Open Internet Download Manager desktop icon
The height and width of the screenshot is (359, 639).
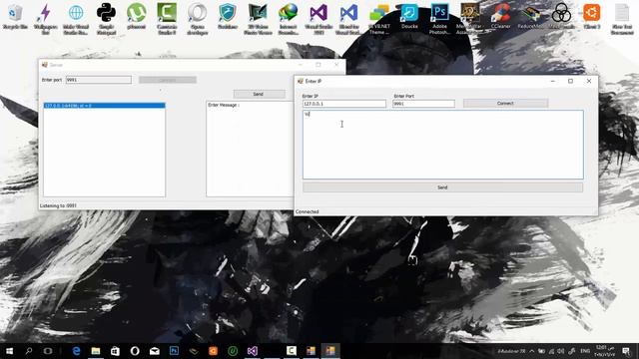coord(289,18)
